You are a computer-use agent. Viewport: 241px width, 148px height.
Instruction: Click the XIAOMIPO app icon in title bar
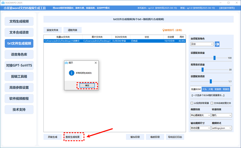tap(3, 3)
